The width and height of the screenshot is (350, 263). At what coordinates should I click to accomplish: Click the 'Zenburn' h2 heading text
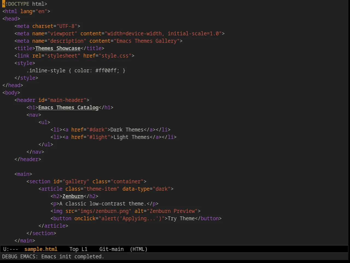73,196
